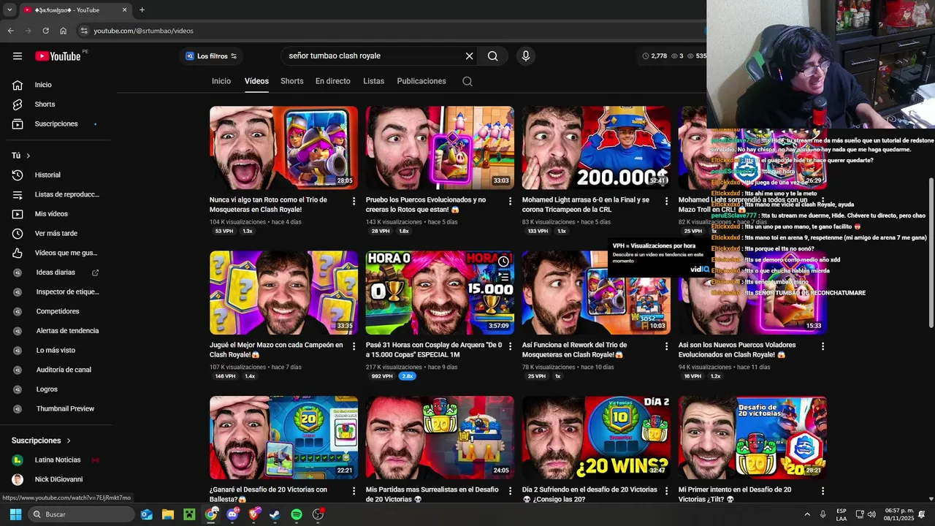This screenshot has height=526, width=935.
Task: Click browser home button
Action: (63, 31)
